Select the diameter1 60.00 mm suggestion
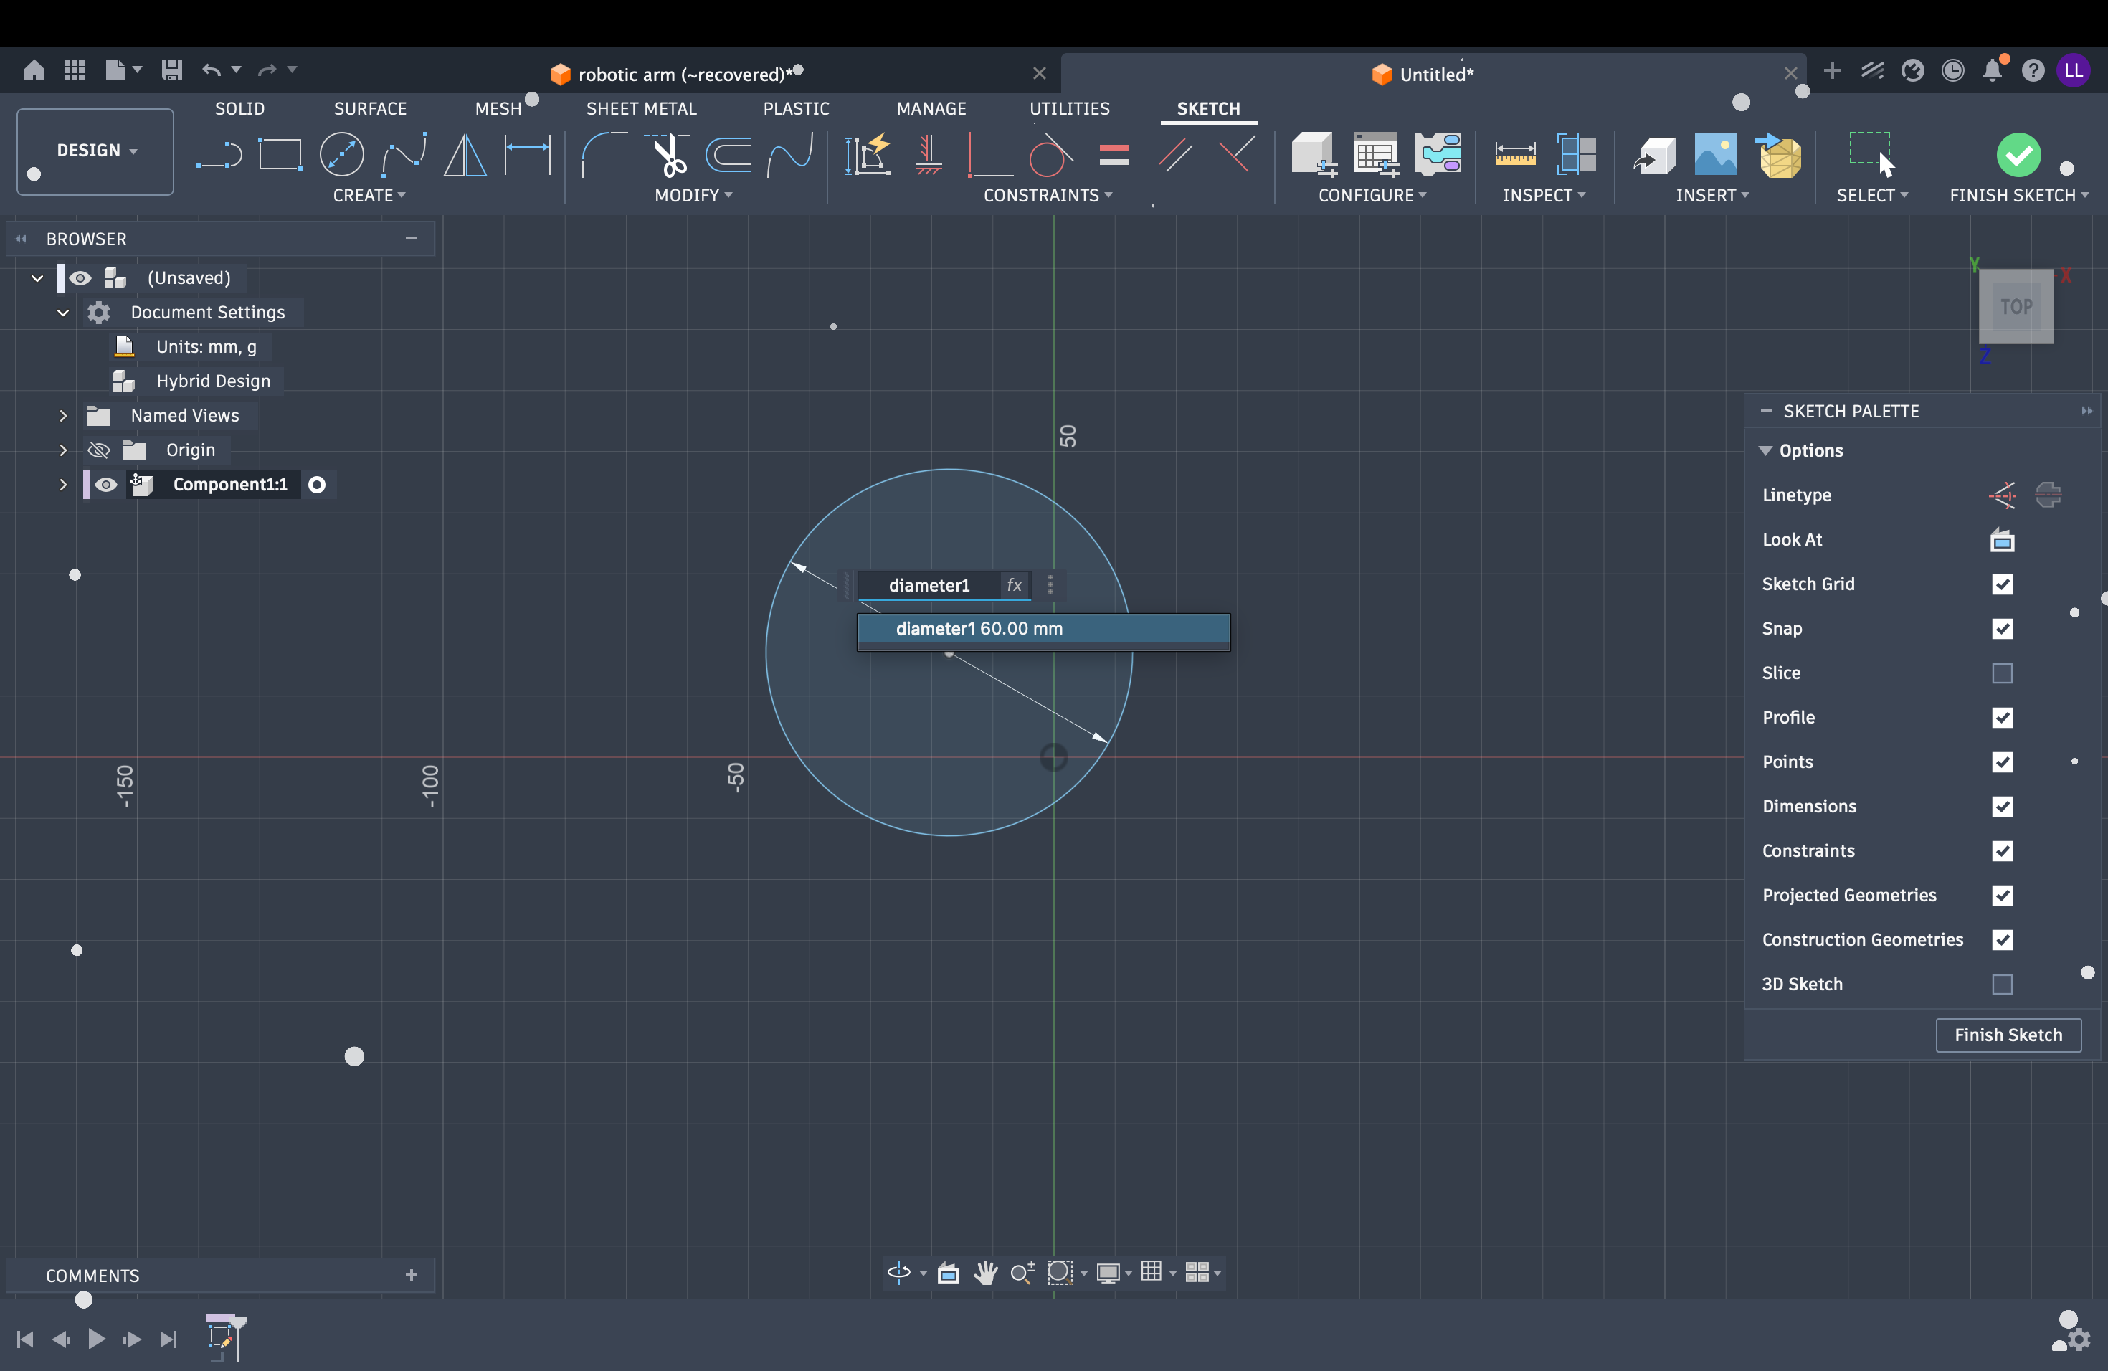This screenshot has height=1371, width=2108. (x=1043, y=629)
